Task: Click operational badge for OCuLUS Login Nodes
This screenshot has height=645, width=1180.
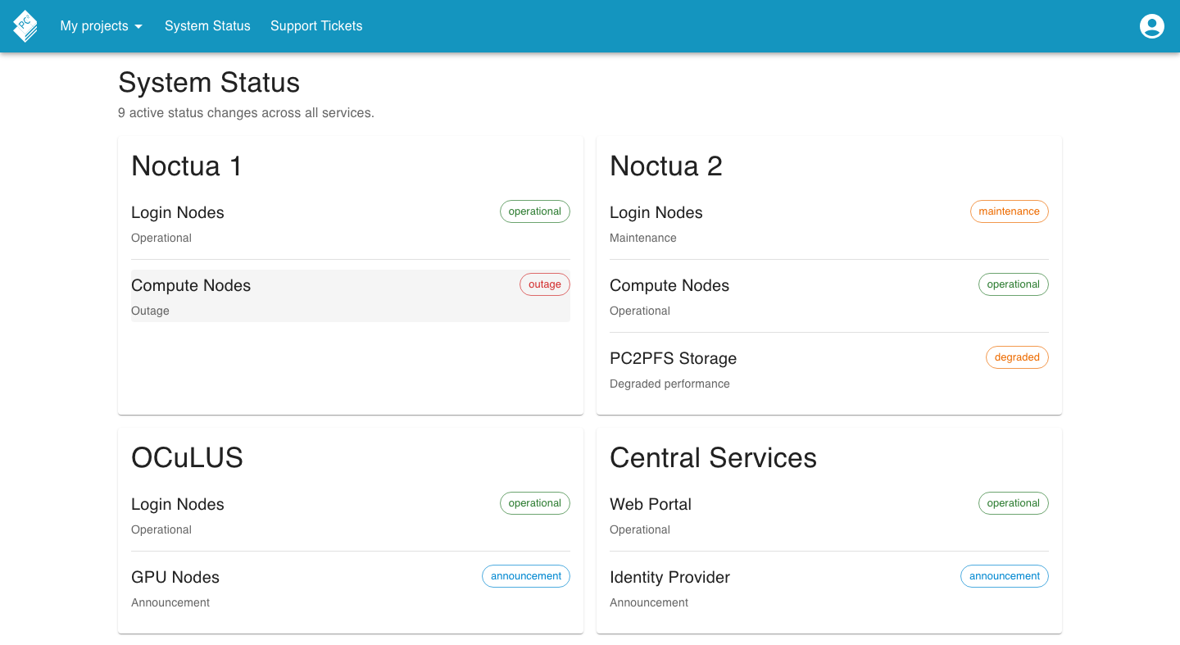Action: click(x=535, y=503)
